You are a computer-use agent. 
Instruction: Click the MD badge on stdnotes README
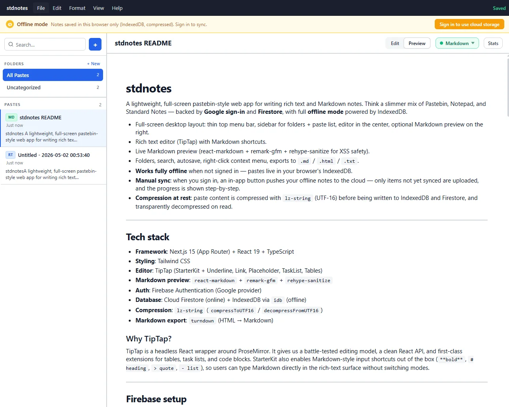pyautogui.click(x=11, y=117)
